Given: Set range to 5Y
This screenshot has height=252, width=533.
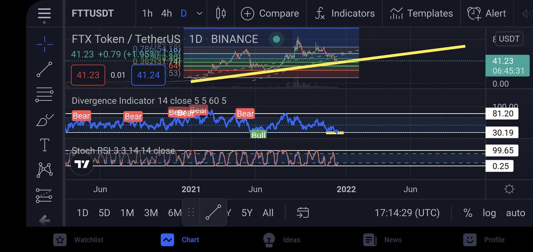Looking at the screenshot, I should [247, 213].
